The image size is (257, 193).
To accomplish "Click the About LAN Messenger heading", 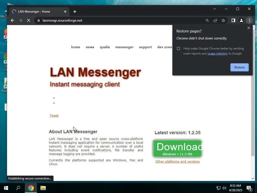I will coord(73,132).
